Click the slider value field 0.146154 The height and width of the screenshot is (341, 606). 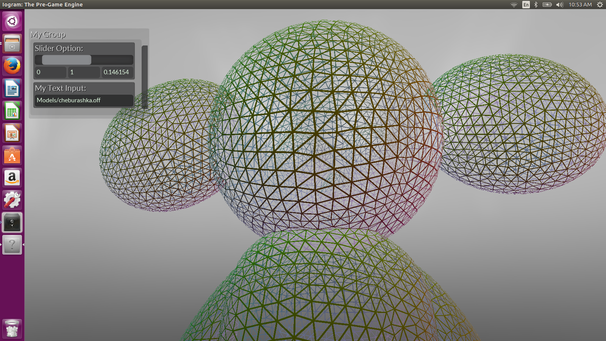point(117,72)
